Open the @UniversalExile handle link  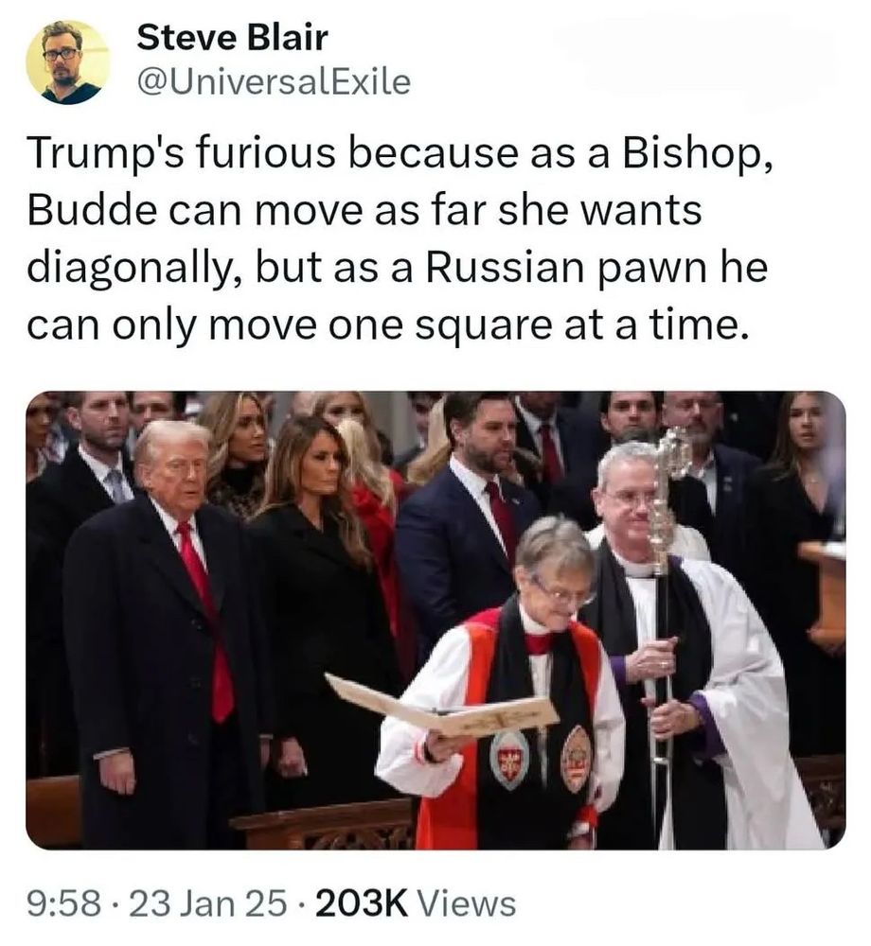274,82
